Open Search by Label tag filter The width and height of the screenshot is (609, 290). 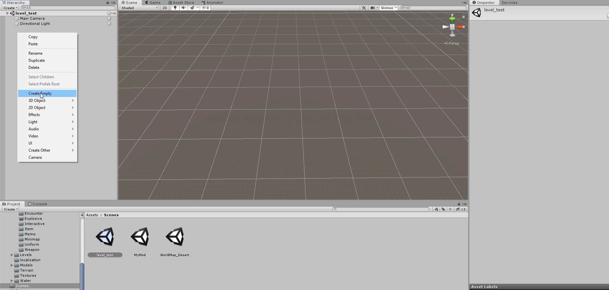pyautogui.click(x=444, y=209)
